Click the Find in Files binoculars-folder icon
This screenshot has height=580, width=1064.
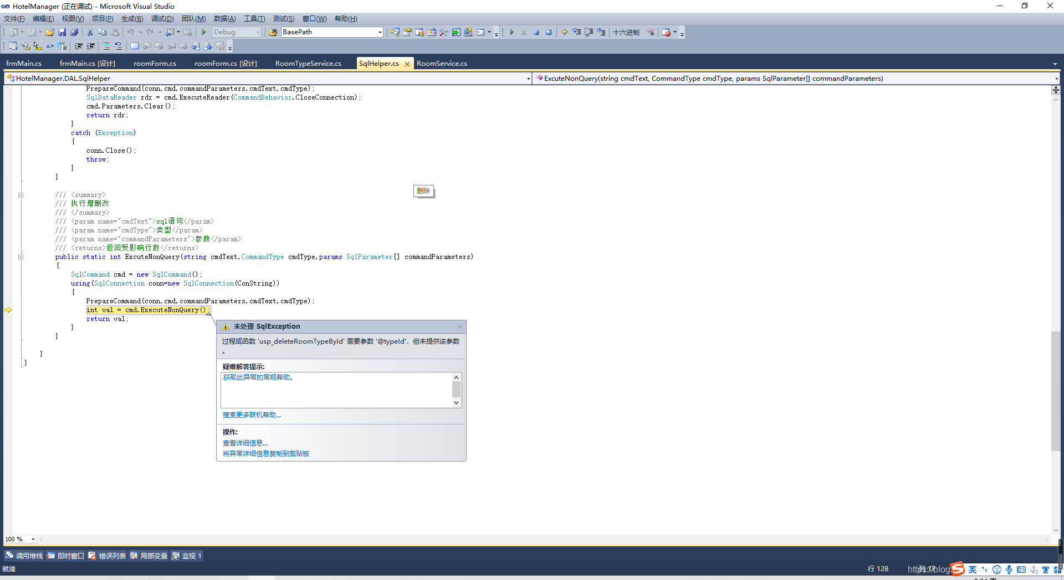[x=273, y=33]
